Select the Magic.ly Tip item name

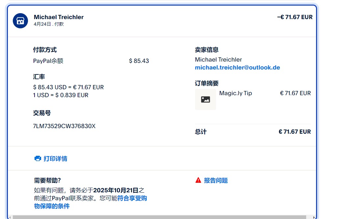tap(235, 93)
